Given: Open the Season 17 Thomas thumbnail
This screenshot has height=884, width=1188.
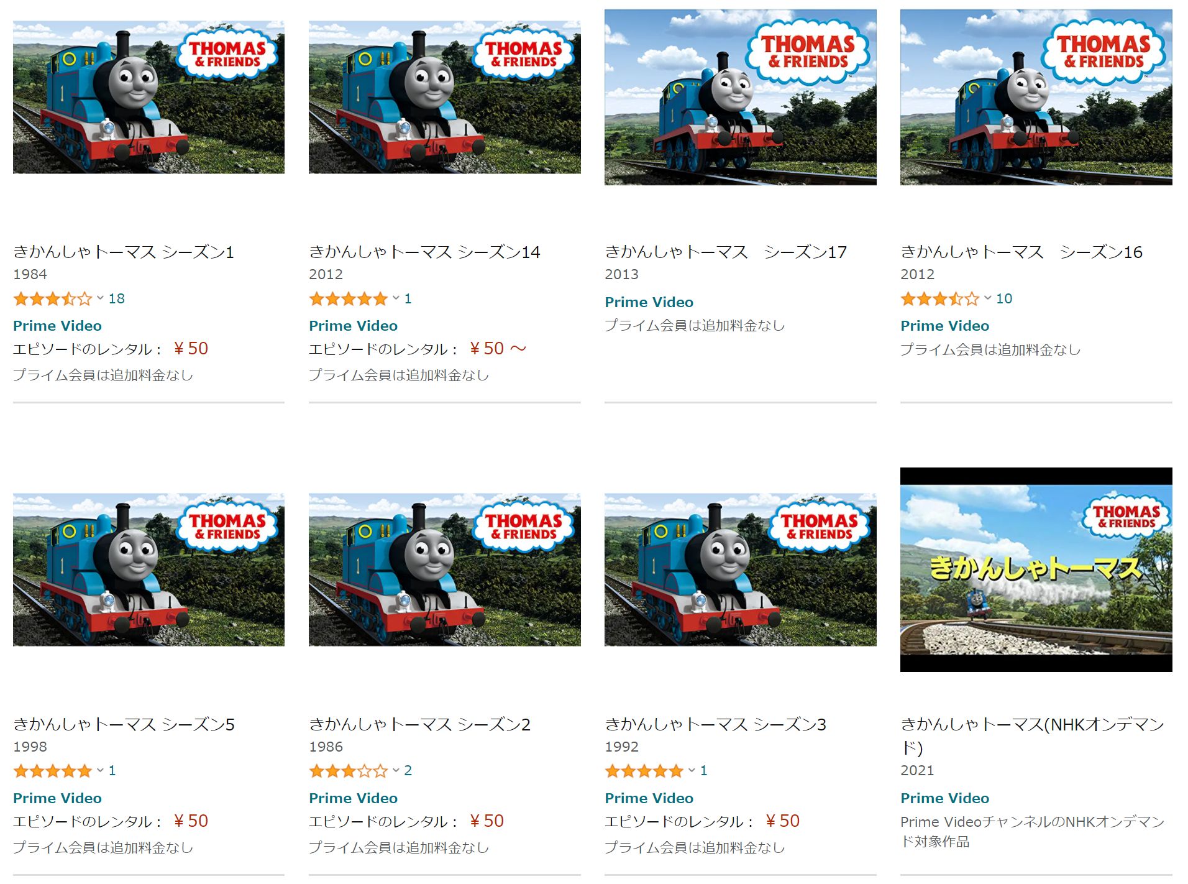Looking at the screenshot, I should point(740,97).
